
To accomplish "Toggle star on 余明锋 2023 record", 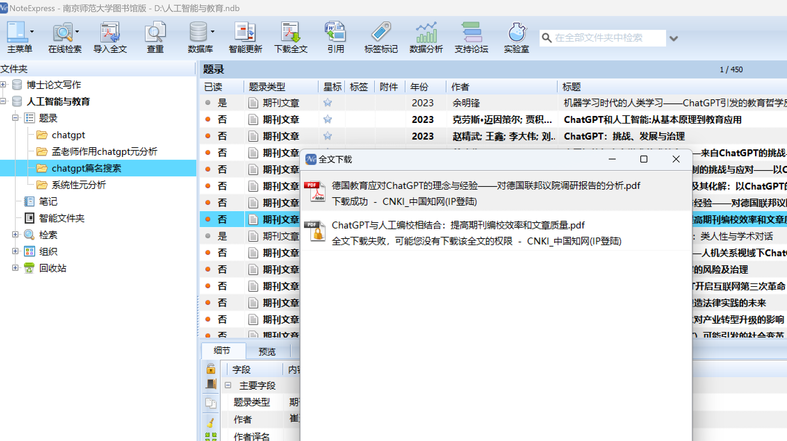I will 327,102.
